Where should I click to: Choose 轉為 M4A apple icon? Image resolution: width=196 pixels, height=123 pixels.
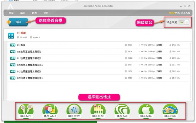pos(146,111)
